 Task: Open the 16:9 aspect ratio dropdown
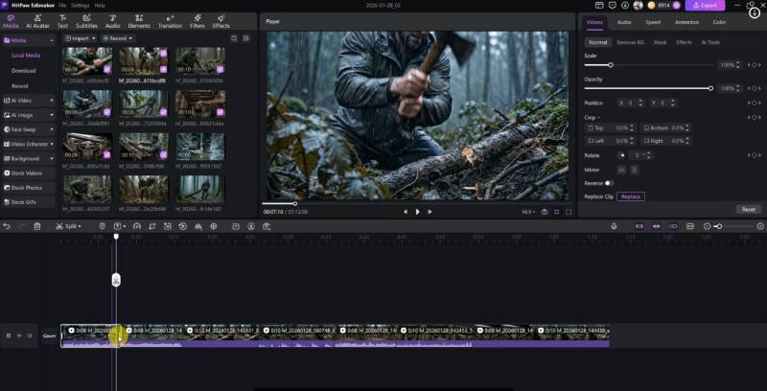point(528,212)
